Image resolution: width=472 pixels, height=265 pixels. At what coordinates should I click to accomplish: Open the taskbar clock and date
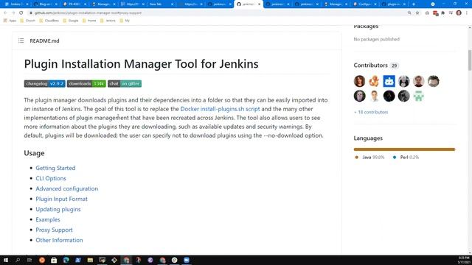[464, 260]
